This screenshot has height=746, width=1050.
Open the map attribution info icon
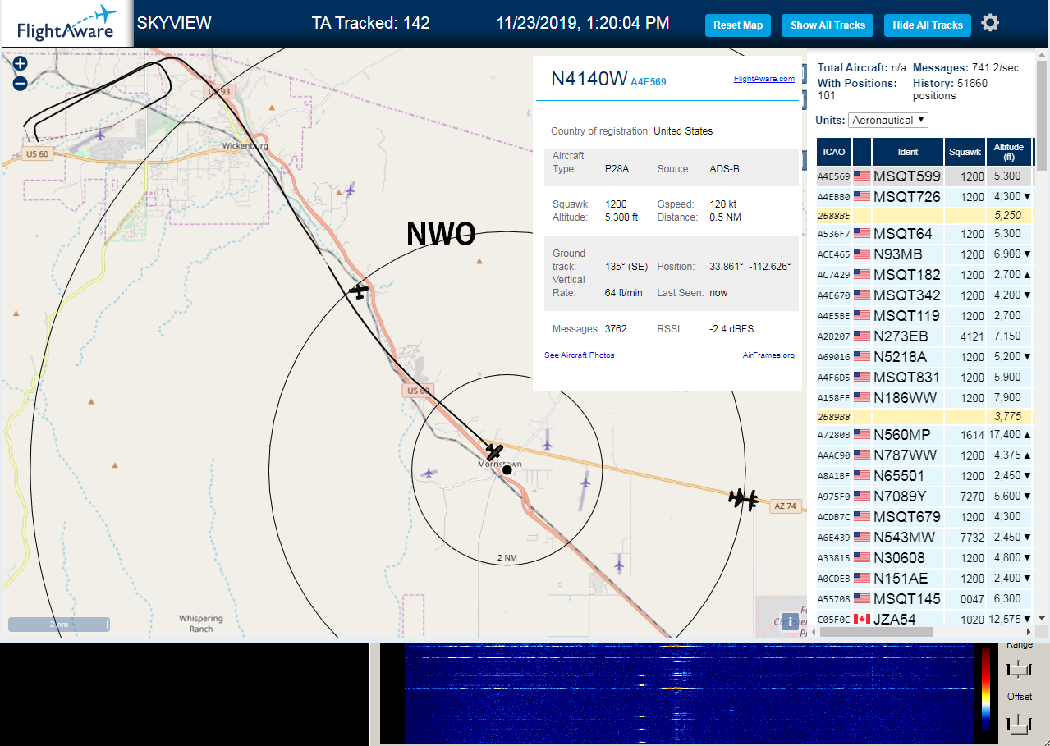click(790, 621)
